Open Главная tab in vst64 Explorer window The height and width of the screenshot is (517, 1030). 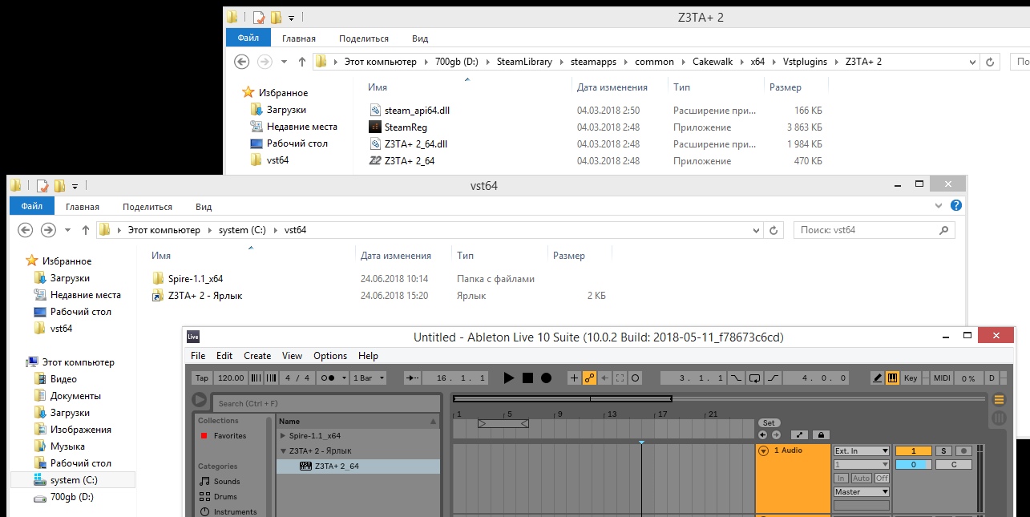tap(83, 207)
